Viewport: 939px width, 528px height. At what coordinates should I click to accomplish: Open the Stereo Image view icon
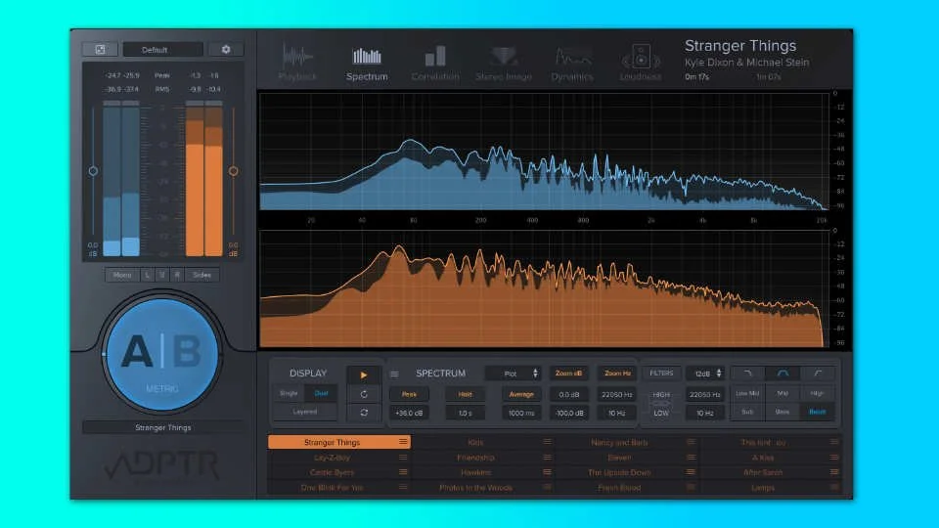point(504,57)
